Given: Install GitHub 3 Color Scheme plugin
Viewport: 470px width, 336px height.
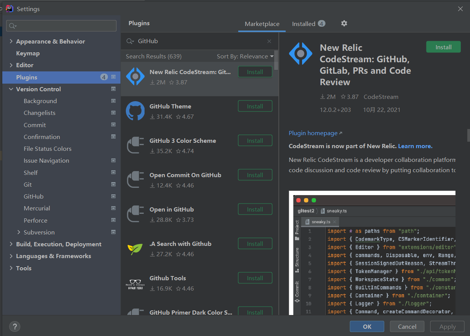Looking at the screenshot, I should [x=255, y=141].
